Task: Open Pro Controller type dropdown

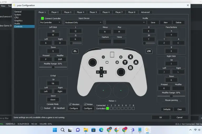Action: pos(50,23)
